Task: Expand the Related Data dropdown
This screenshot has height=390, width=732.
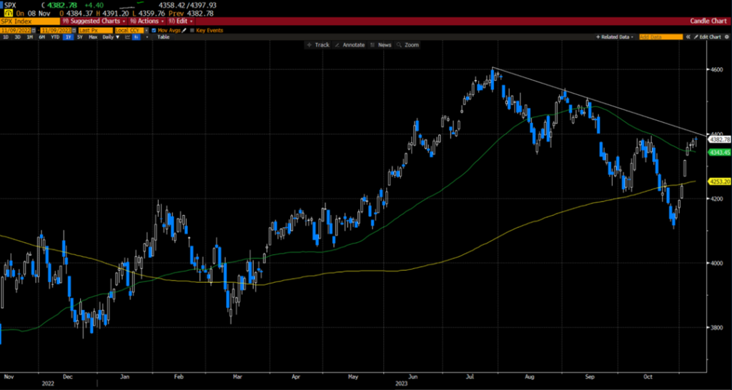Action: 615,36
